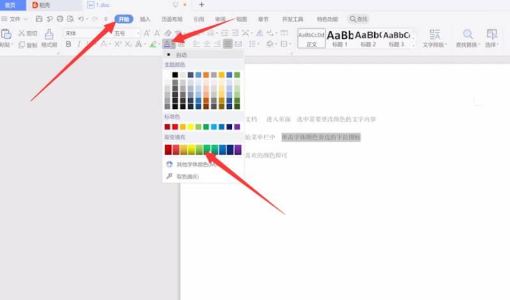The height and width of the screenshot is (300, 510).
Task: Apply the 标题 2 heading style
Action: tap(368, 38)
